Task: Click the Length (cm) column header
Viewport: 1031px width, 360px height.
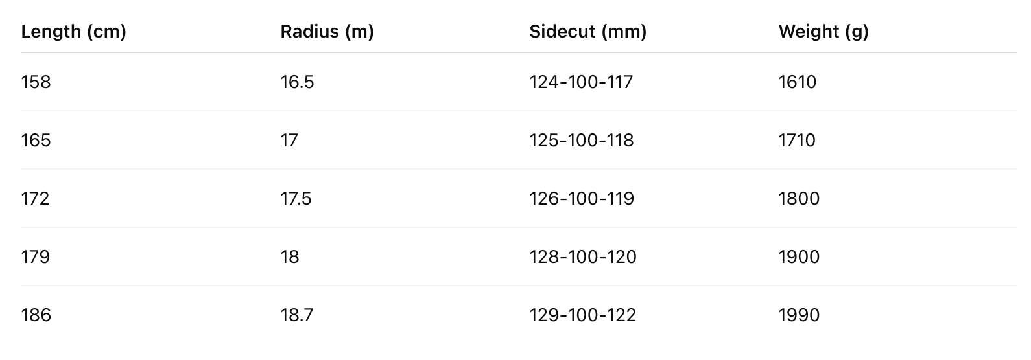Action: 73,31
